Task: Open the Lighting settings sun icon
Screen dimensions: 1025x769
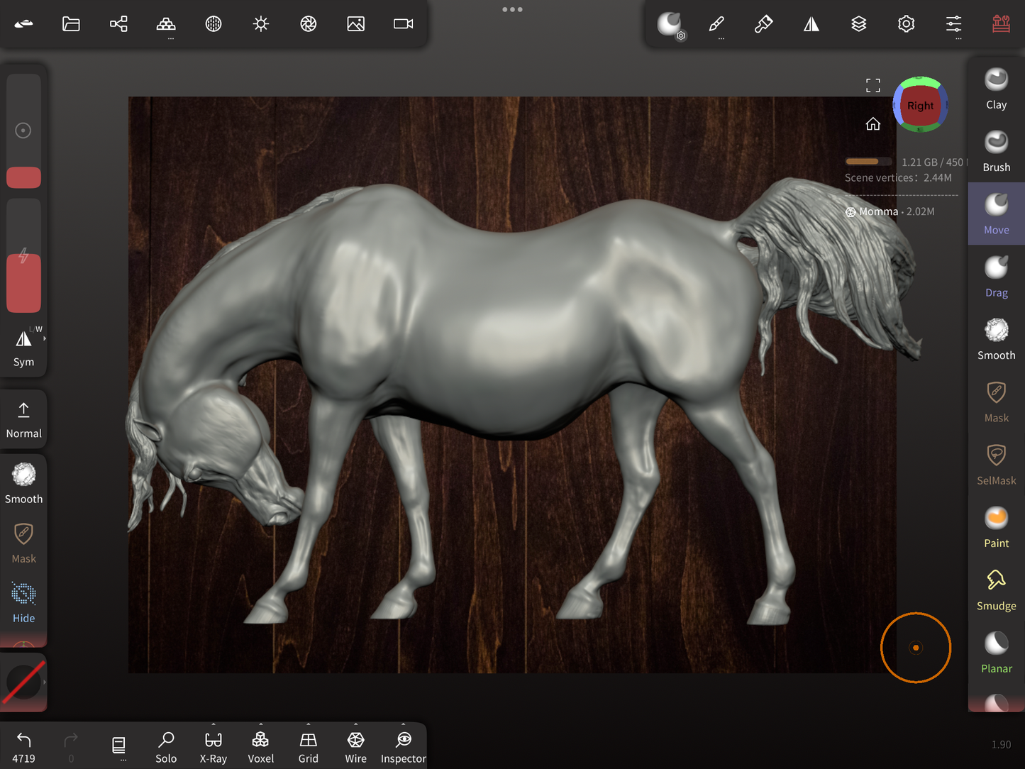Action: (261, 24)
